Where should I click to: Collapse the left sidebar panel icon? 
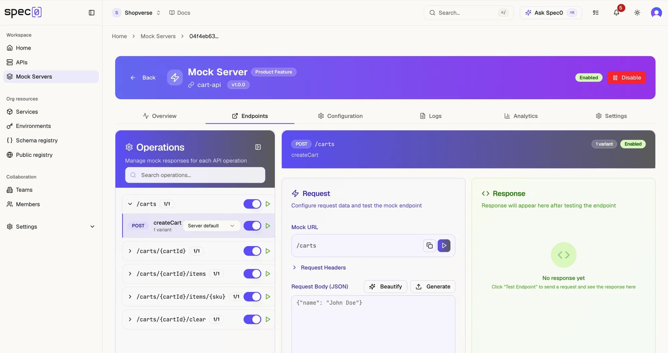[x=92, y=13]
